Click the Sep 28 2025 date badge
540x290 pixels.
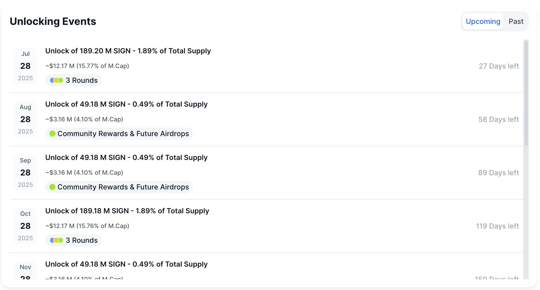(x=25, y=173)
